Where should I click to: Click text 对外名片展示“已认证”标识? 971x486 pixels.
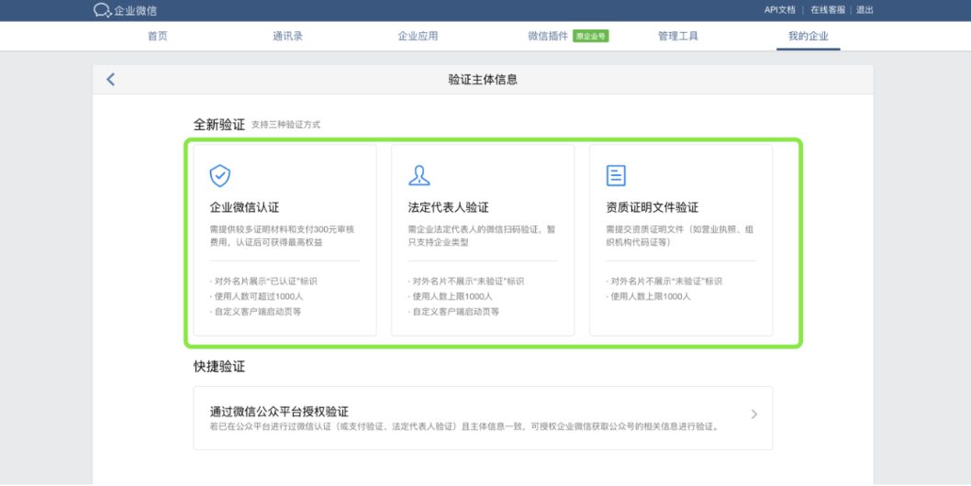pyautogui.click(x=263, y=282)
